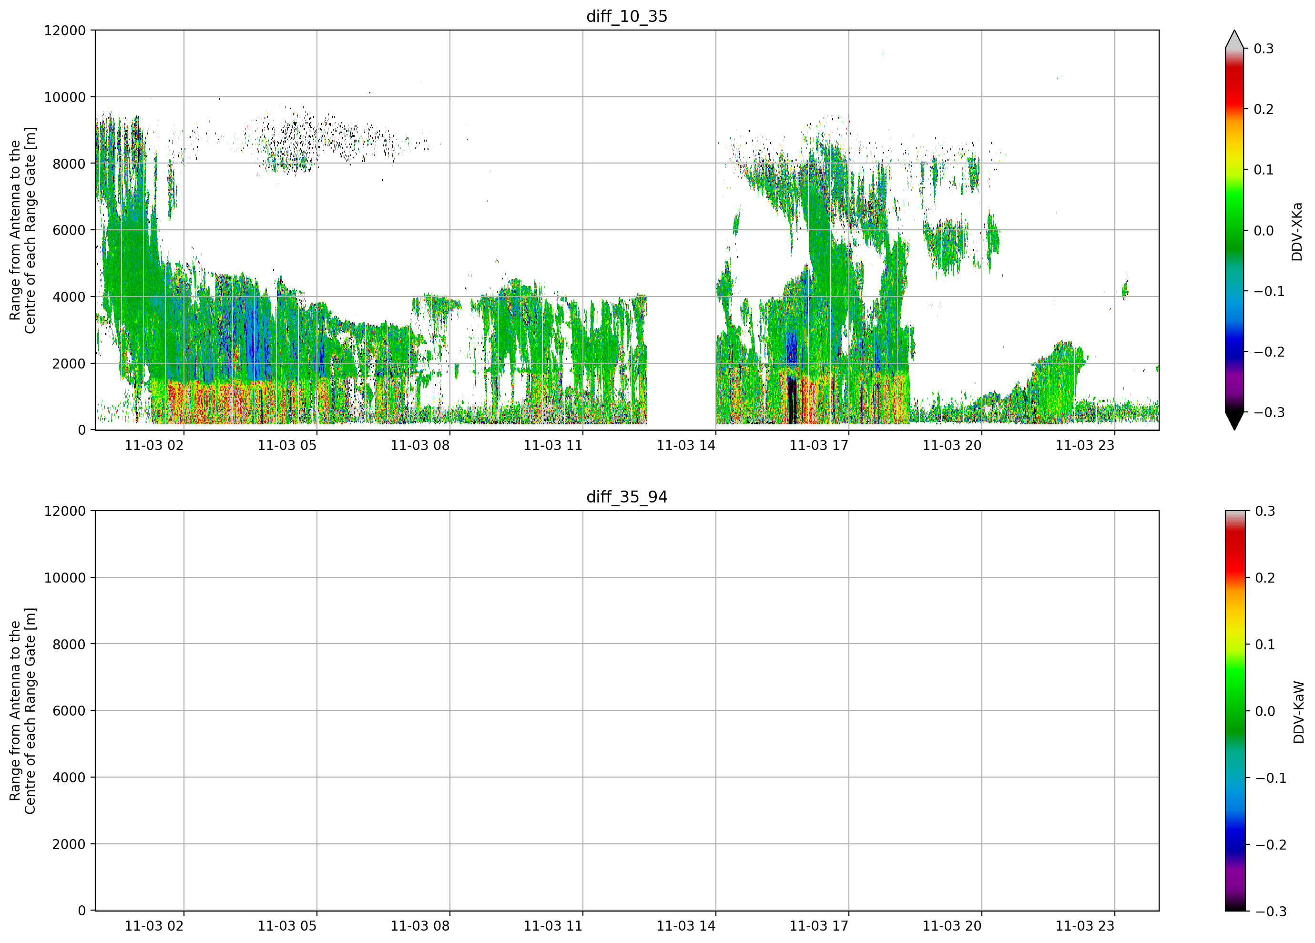The image size is (1315, 943).
Task: Click '11-03 05' time label under diff_35_94
Action: click(287, 926)
